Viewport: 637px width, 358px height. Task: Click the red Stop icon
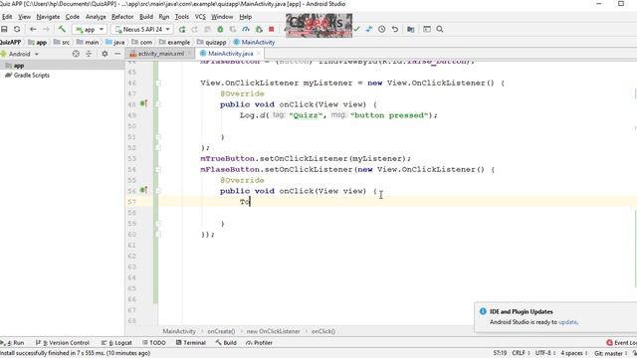click(272, 29)
